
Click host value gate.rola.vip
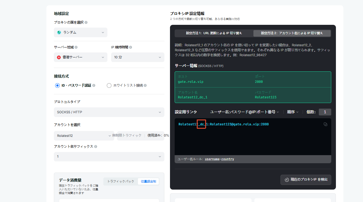coord(191,82)
